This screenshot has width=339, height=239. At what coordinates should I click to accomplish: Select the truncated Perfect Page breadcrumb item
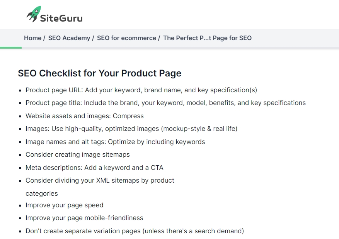coord(207,38)
